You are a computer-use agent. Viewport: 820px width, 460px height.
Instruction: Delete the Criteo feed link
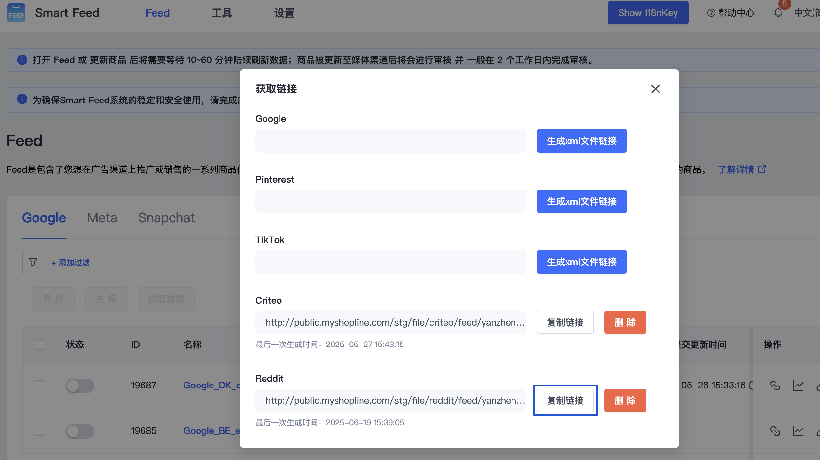point(625,322)
